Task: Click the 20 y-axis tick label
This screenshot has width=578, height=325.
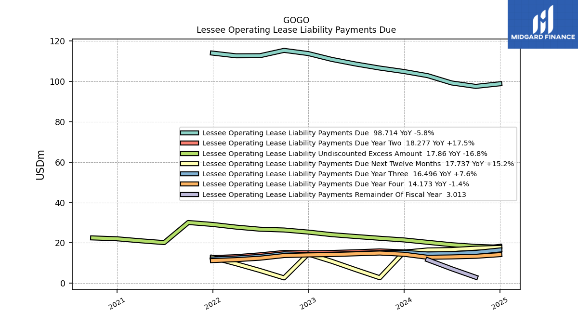Action: [60, 243]
